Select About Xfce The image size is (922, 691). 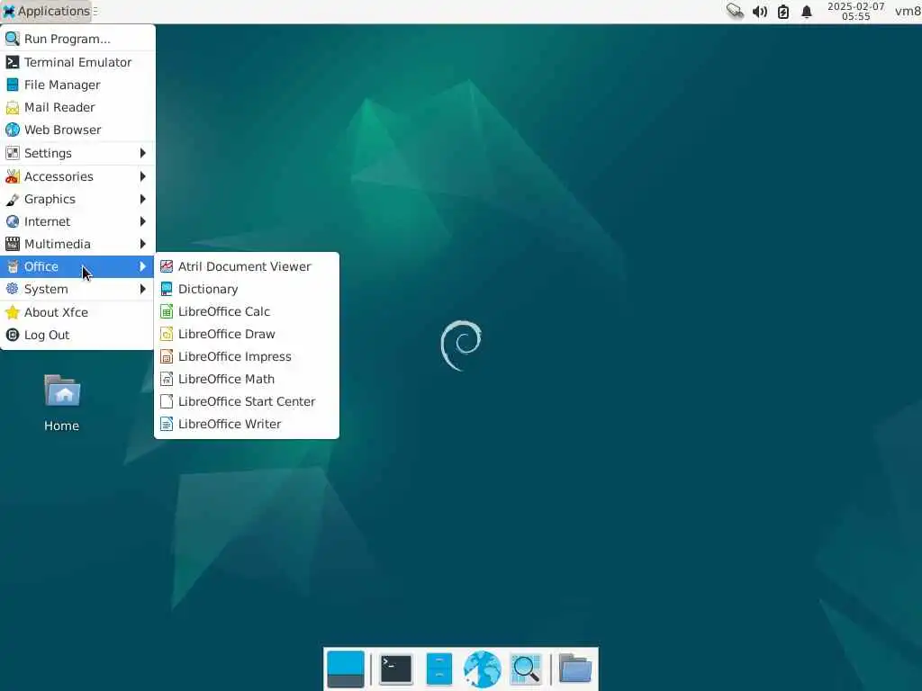coord(77,312)
